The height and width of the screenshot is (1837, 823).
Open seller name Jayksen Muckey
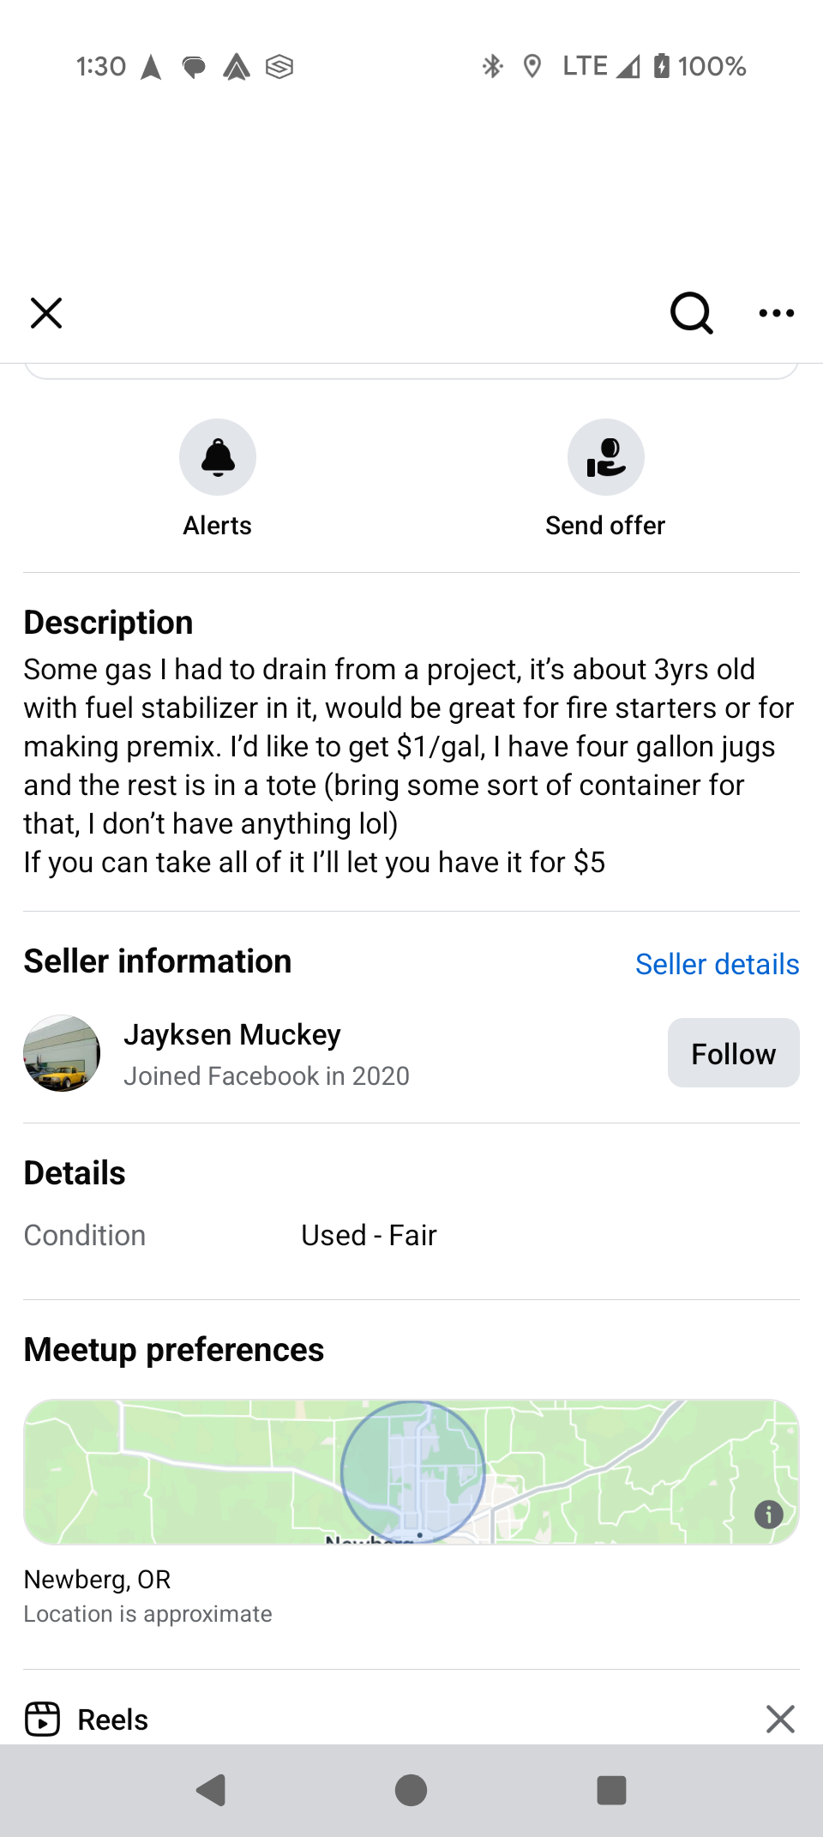pyautogui.click(x=232, y=1034)
